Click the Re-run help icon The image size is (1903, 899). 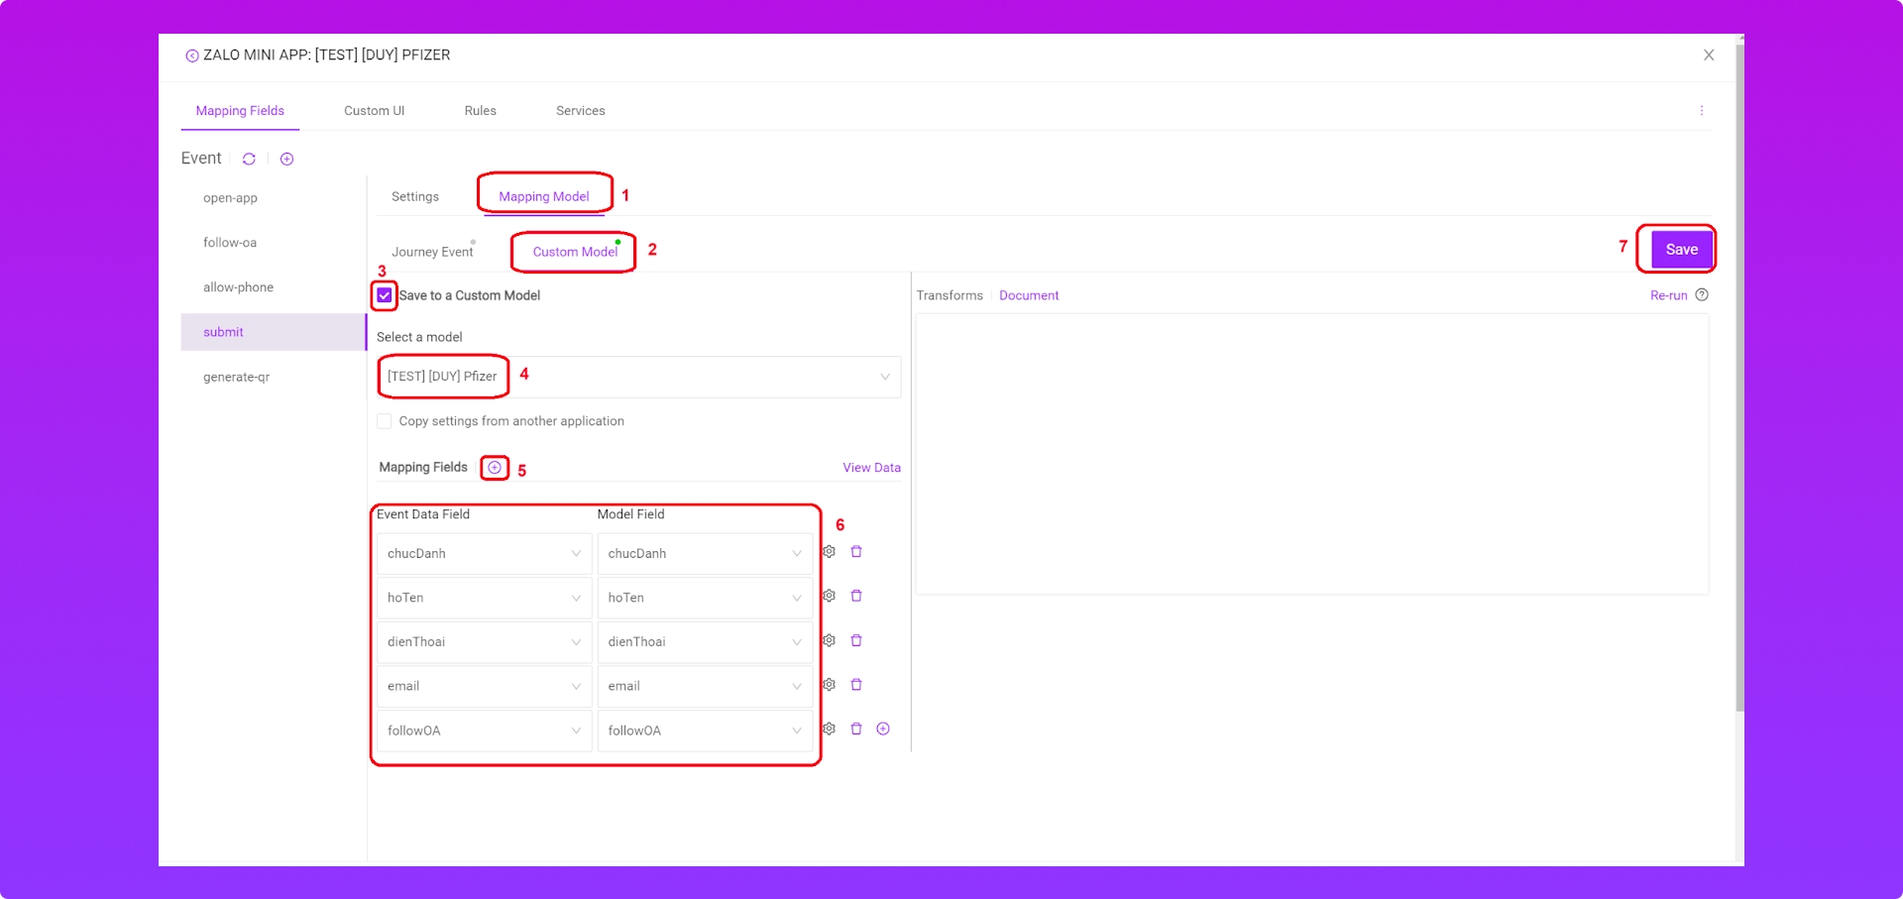(1702, 295)
